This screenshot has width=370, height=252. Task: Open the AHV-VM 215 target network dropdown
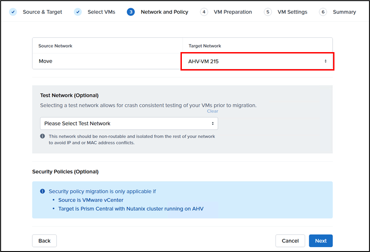point(257,61)
